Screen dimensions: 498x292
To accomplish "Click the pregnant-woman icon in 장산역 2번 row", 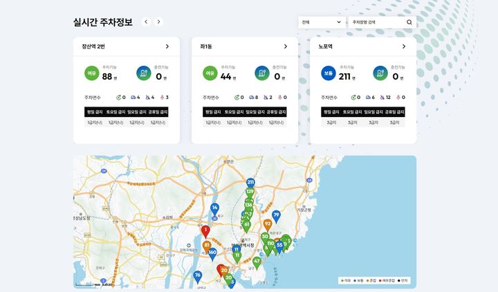I will [162, 98].
